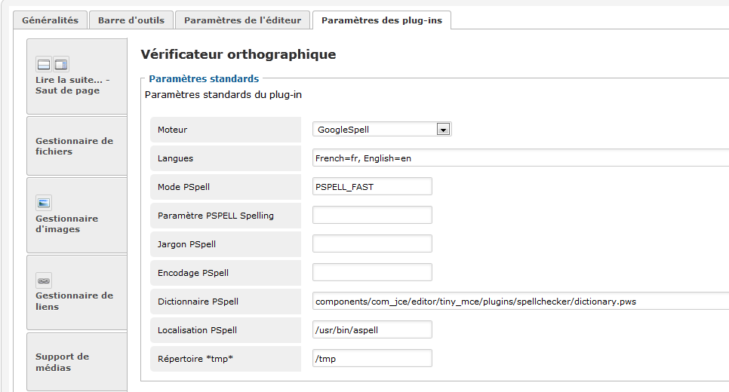This screenshot has width=729, height=392.
Task: Focus the Jargon PSpell input box
Action: (372, 244)
